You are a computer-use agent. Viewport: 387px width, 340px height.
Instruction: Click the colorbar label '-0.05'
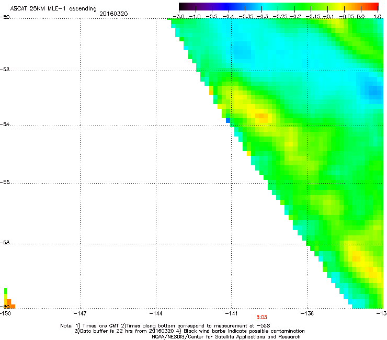coord(347,17)
